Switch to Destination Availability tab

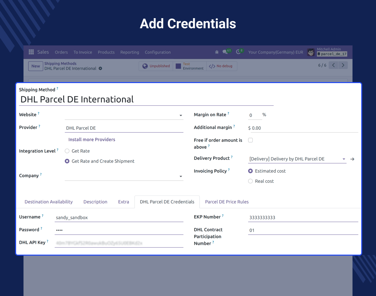click(49, 202)
